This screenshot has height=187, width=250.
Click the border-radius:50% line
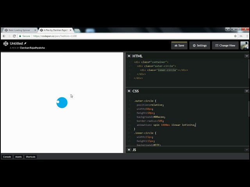(x=150, y=121)
